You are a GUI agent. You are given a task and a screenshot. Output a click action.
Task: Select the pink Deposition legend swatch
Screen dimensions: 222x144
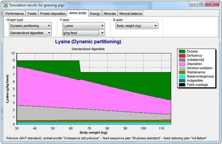pos(182,64)
